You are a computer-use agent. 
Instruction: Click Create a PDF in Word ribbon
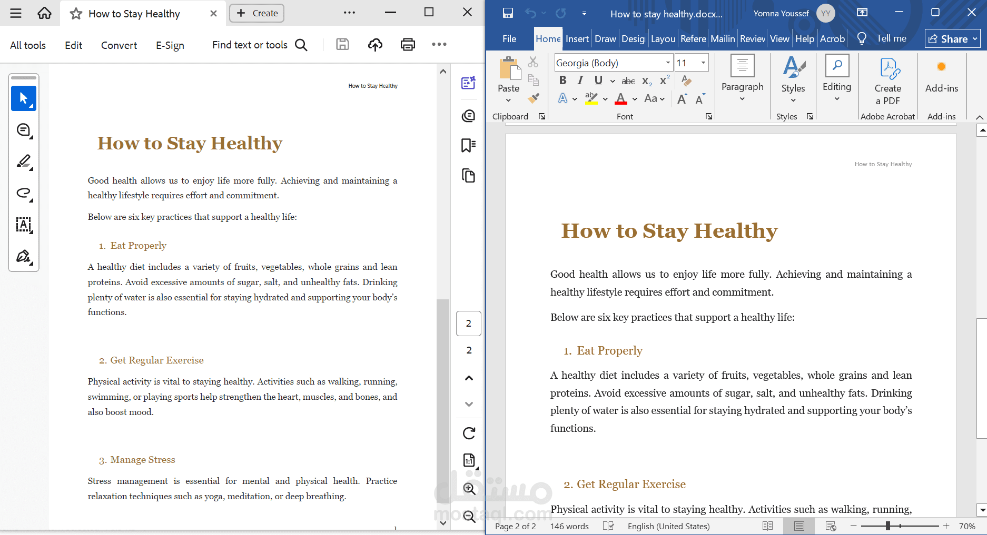click(x=888, y=81)
